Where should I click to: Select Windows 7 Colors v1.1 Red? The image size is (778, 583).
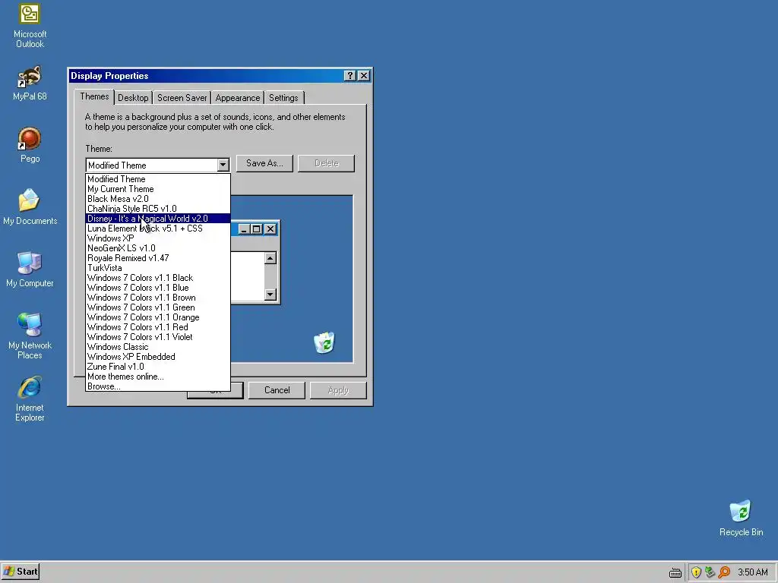pyautogui.click(x=158, y=327)
